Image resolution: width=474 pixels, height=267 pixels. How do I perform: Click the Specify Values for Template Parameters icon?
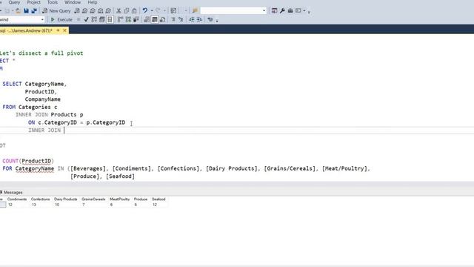[x=210, y=20]
